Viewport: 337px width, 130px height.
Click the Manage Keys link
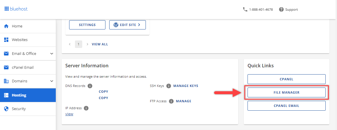[186, 86]
